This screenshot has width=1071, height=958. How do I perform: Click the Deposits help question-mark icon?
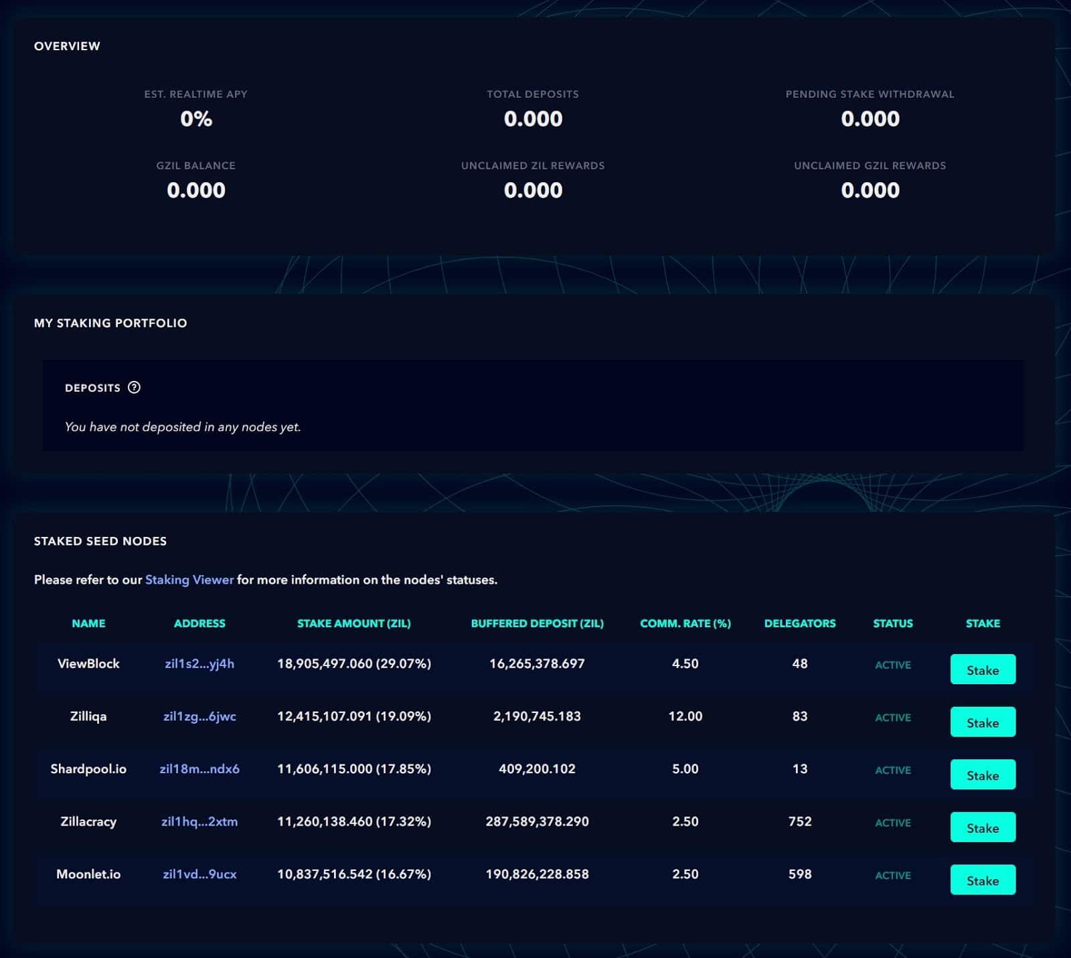point(134,388)
